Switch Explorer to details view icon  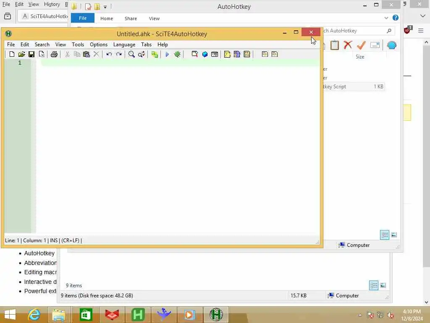click(385, 235)
